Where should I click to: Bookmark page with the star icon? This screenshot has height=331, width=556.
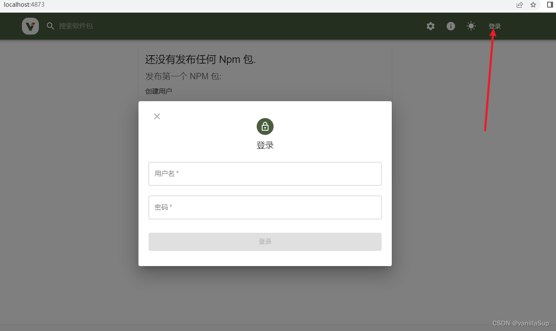click(x=533, y=5)
